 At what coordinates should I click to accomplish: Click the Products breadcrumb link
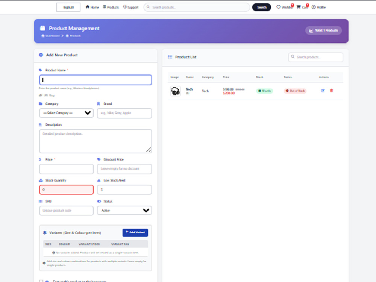pyautogui.click(x=73, y=36)
